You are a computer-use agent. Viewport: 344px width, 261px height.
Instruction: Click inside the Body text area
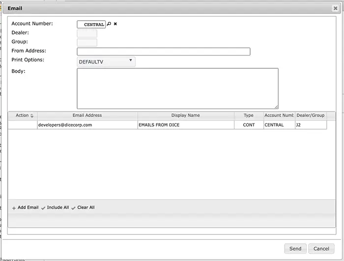(x=178, y=88)
